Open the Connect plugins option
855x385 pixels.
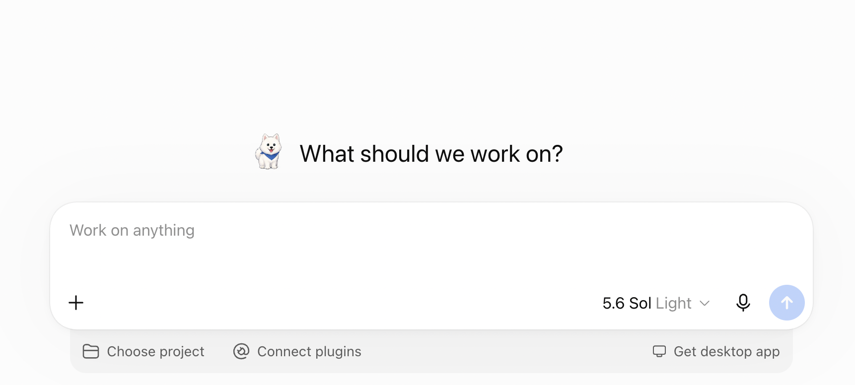coord(297,351)
